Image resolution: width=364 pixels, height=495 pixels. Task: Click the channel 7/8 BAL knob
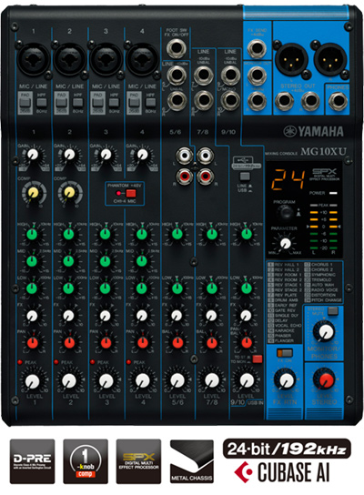click(x=211, y=342)
